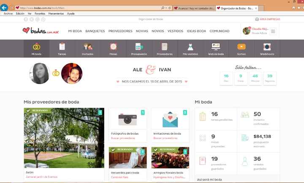Open the Web de boda icon
This screenshot has width=304, height=183.
(216, 47)
